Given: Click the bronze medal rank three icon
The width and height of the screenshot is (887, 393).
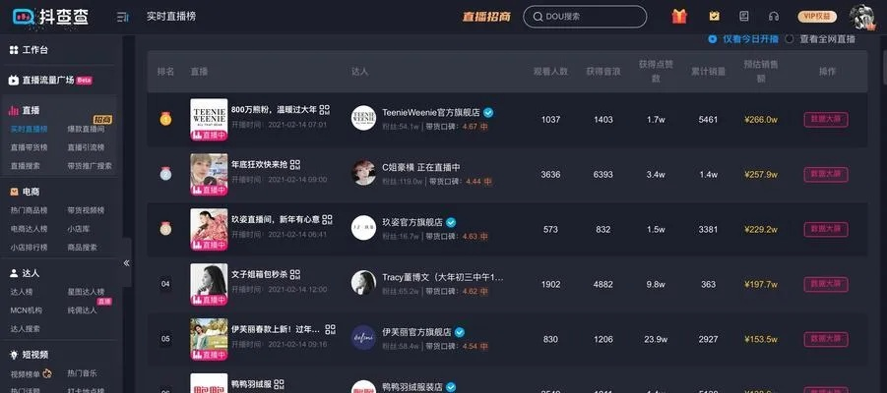Looking at the screenshot, I should pos(165,229).
